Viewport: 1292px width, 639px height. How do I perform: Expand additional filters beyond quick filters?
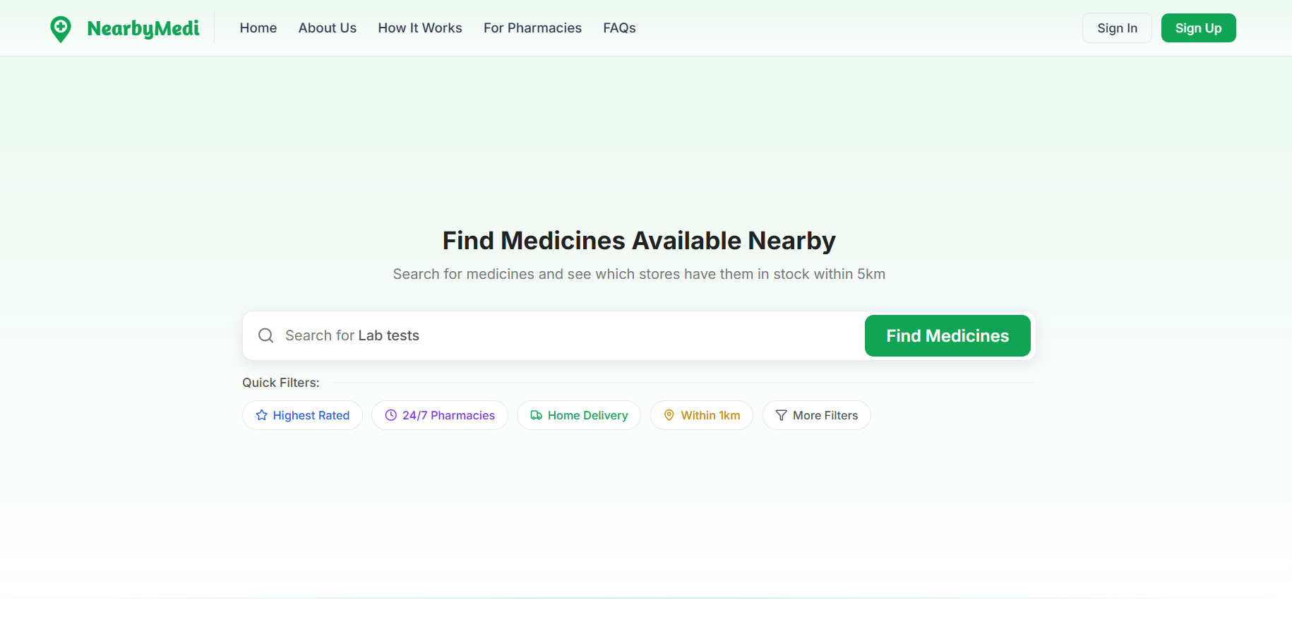(x=816, y=415)
